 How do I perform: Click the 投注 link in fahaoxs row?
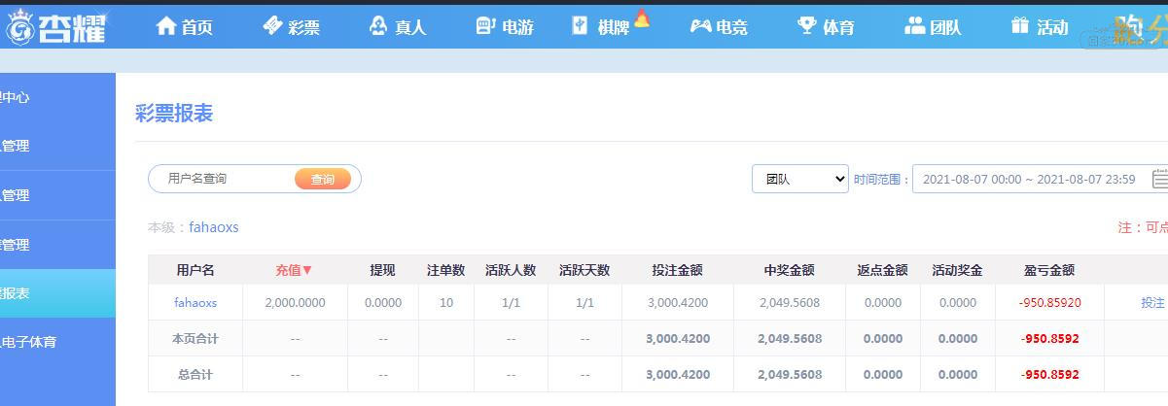point(1152,302)
